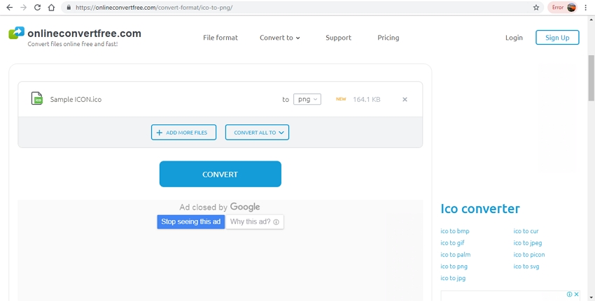Go to the Pricing page
The height and width of the screenshot is (301, 595).
coord(388,38)
